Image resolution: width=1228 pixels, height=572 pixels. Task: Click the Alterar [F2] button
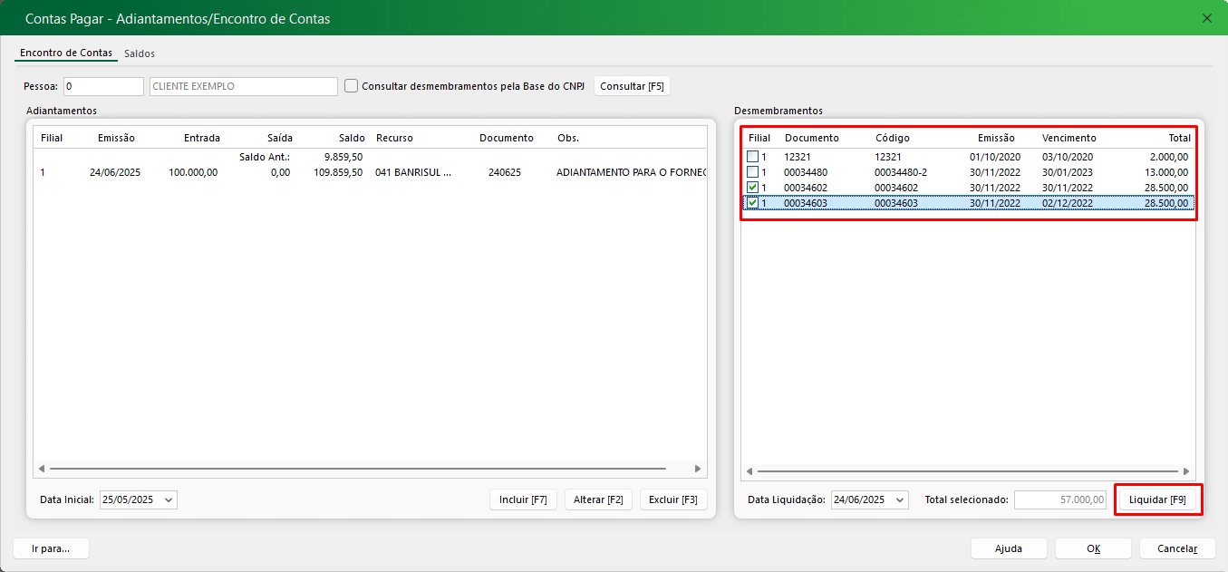coord(598,499)
